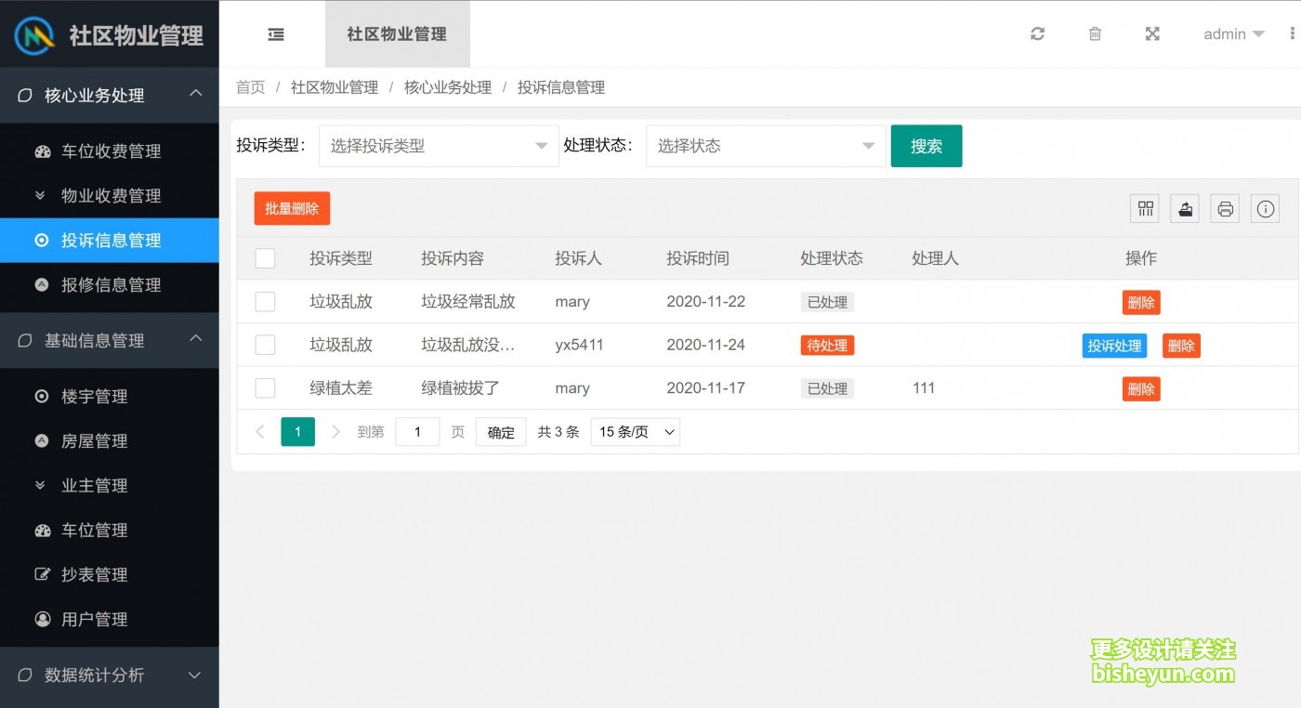Open the 选择状态 dropdown
The height and width of the screenshot is (708, 1301).
coord(766,146)
